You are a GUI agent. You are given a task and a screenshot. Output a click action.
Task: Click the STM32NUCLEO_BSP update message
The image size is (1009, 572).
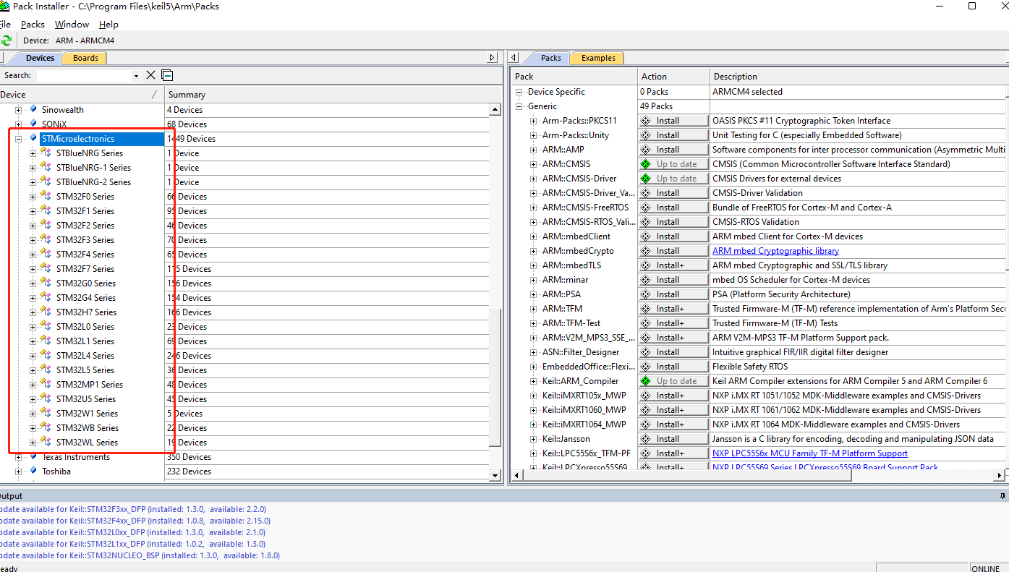[140, 555]
